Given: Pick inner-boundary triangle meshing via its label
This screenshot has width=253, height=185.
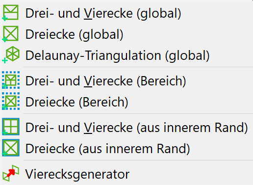Looking at the screenshot, I should [x=107, y=149].
